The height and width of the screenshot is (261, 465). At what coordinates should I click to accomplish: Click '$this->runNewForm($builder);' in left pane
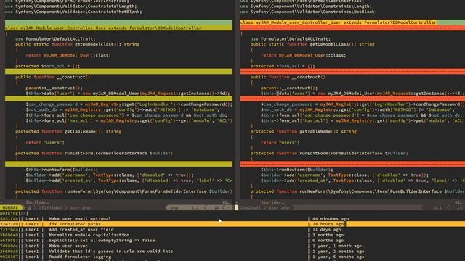[62, 170]
